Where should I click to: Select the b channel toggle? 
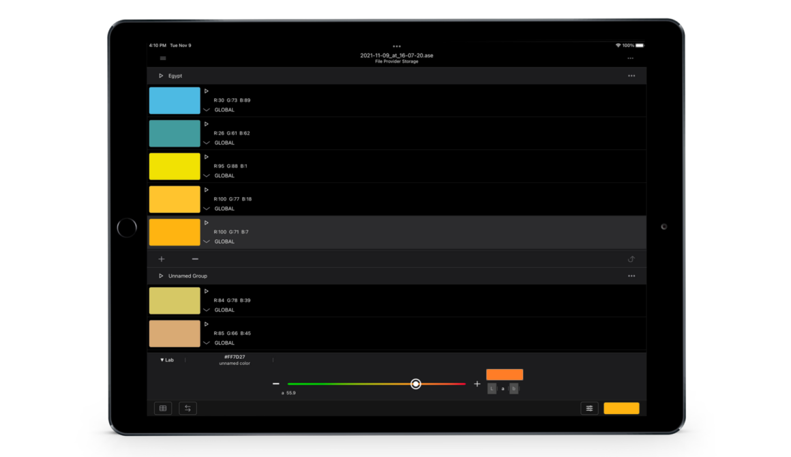coord(513,388)
